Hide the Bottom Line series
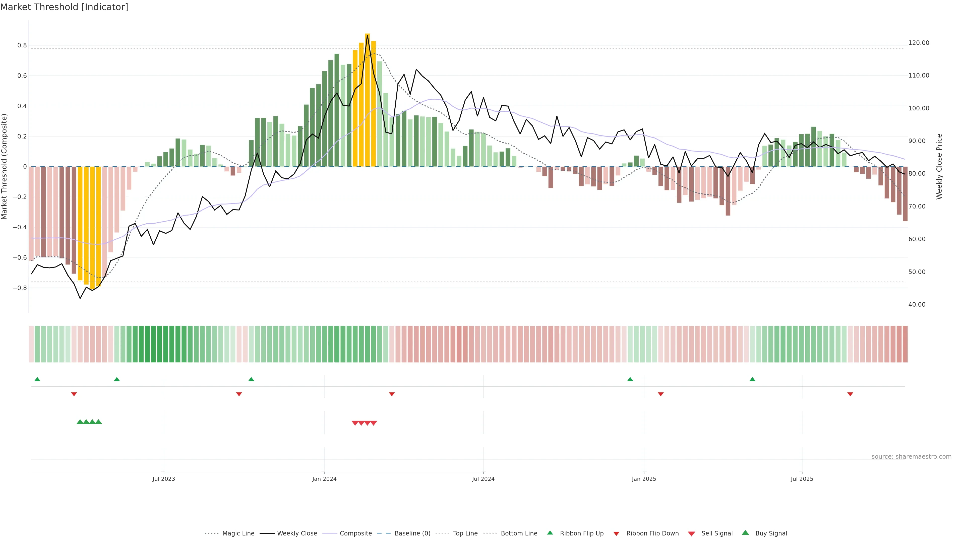The width and height of the screenshot is (964, 542). 519,533
